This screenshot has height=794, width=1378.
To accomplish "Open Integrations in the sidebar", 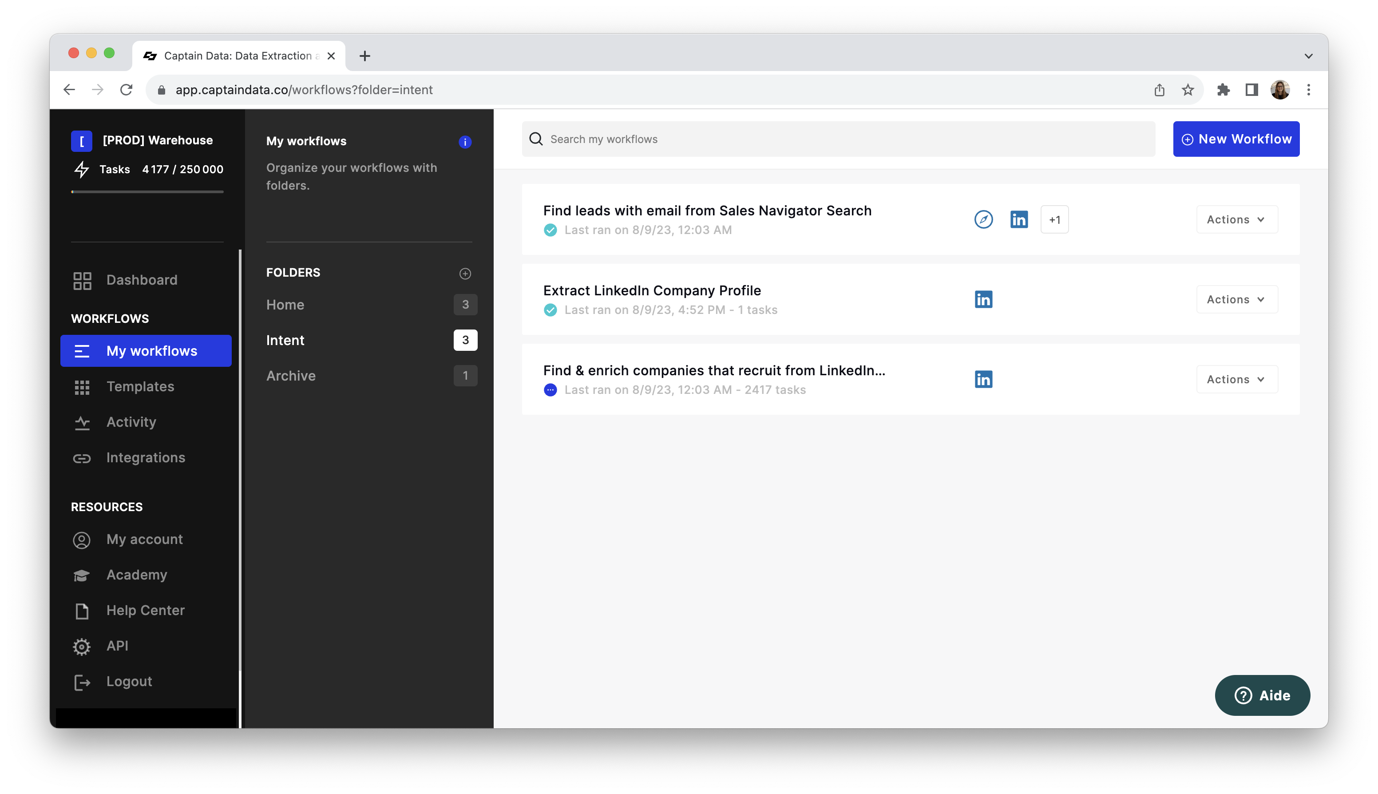I will 146,457.
